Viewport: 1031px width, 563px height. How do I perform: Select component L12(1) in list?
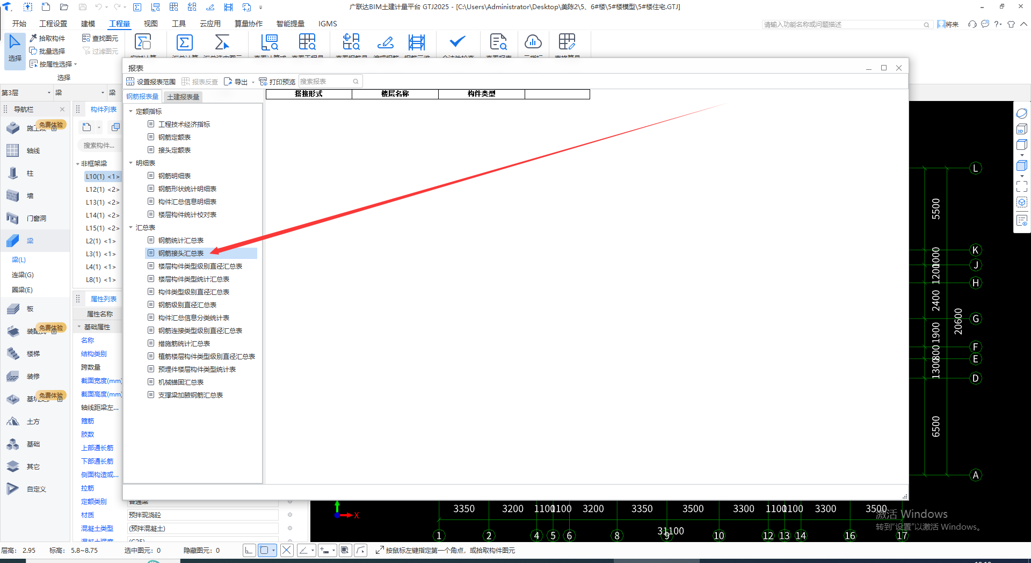tap(102, 189)
